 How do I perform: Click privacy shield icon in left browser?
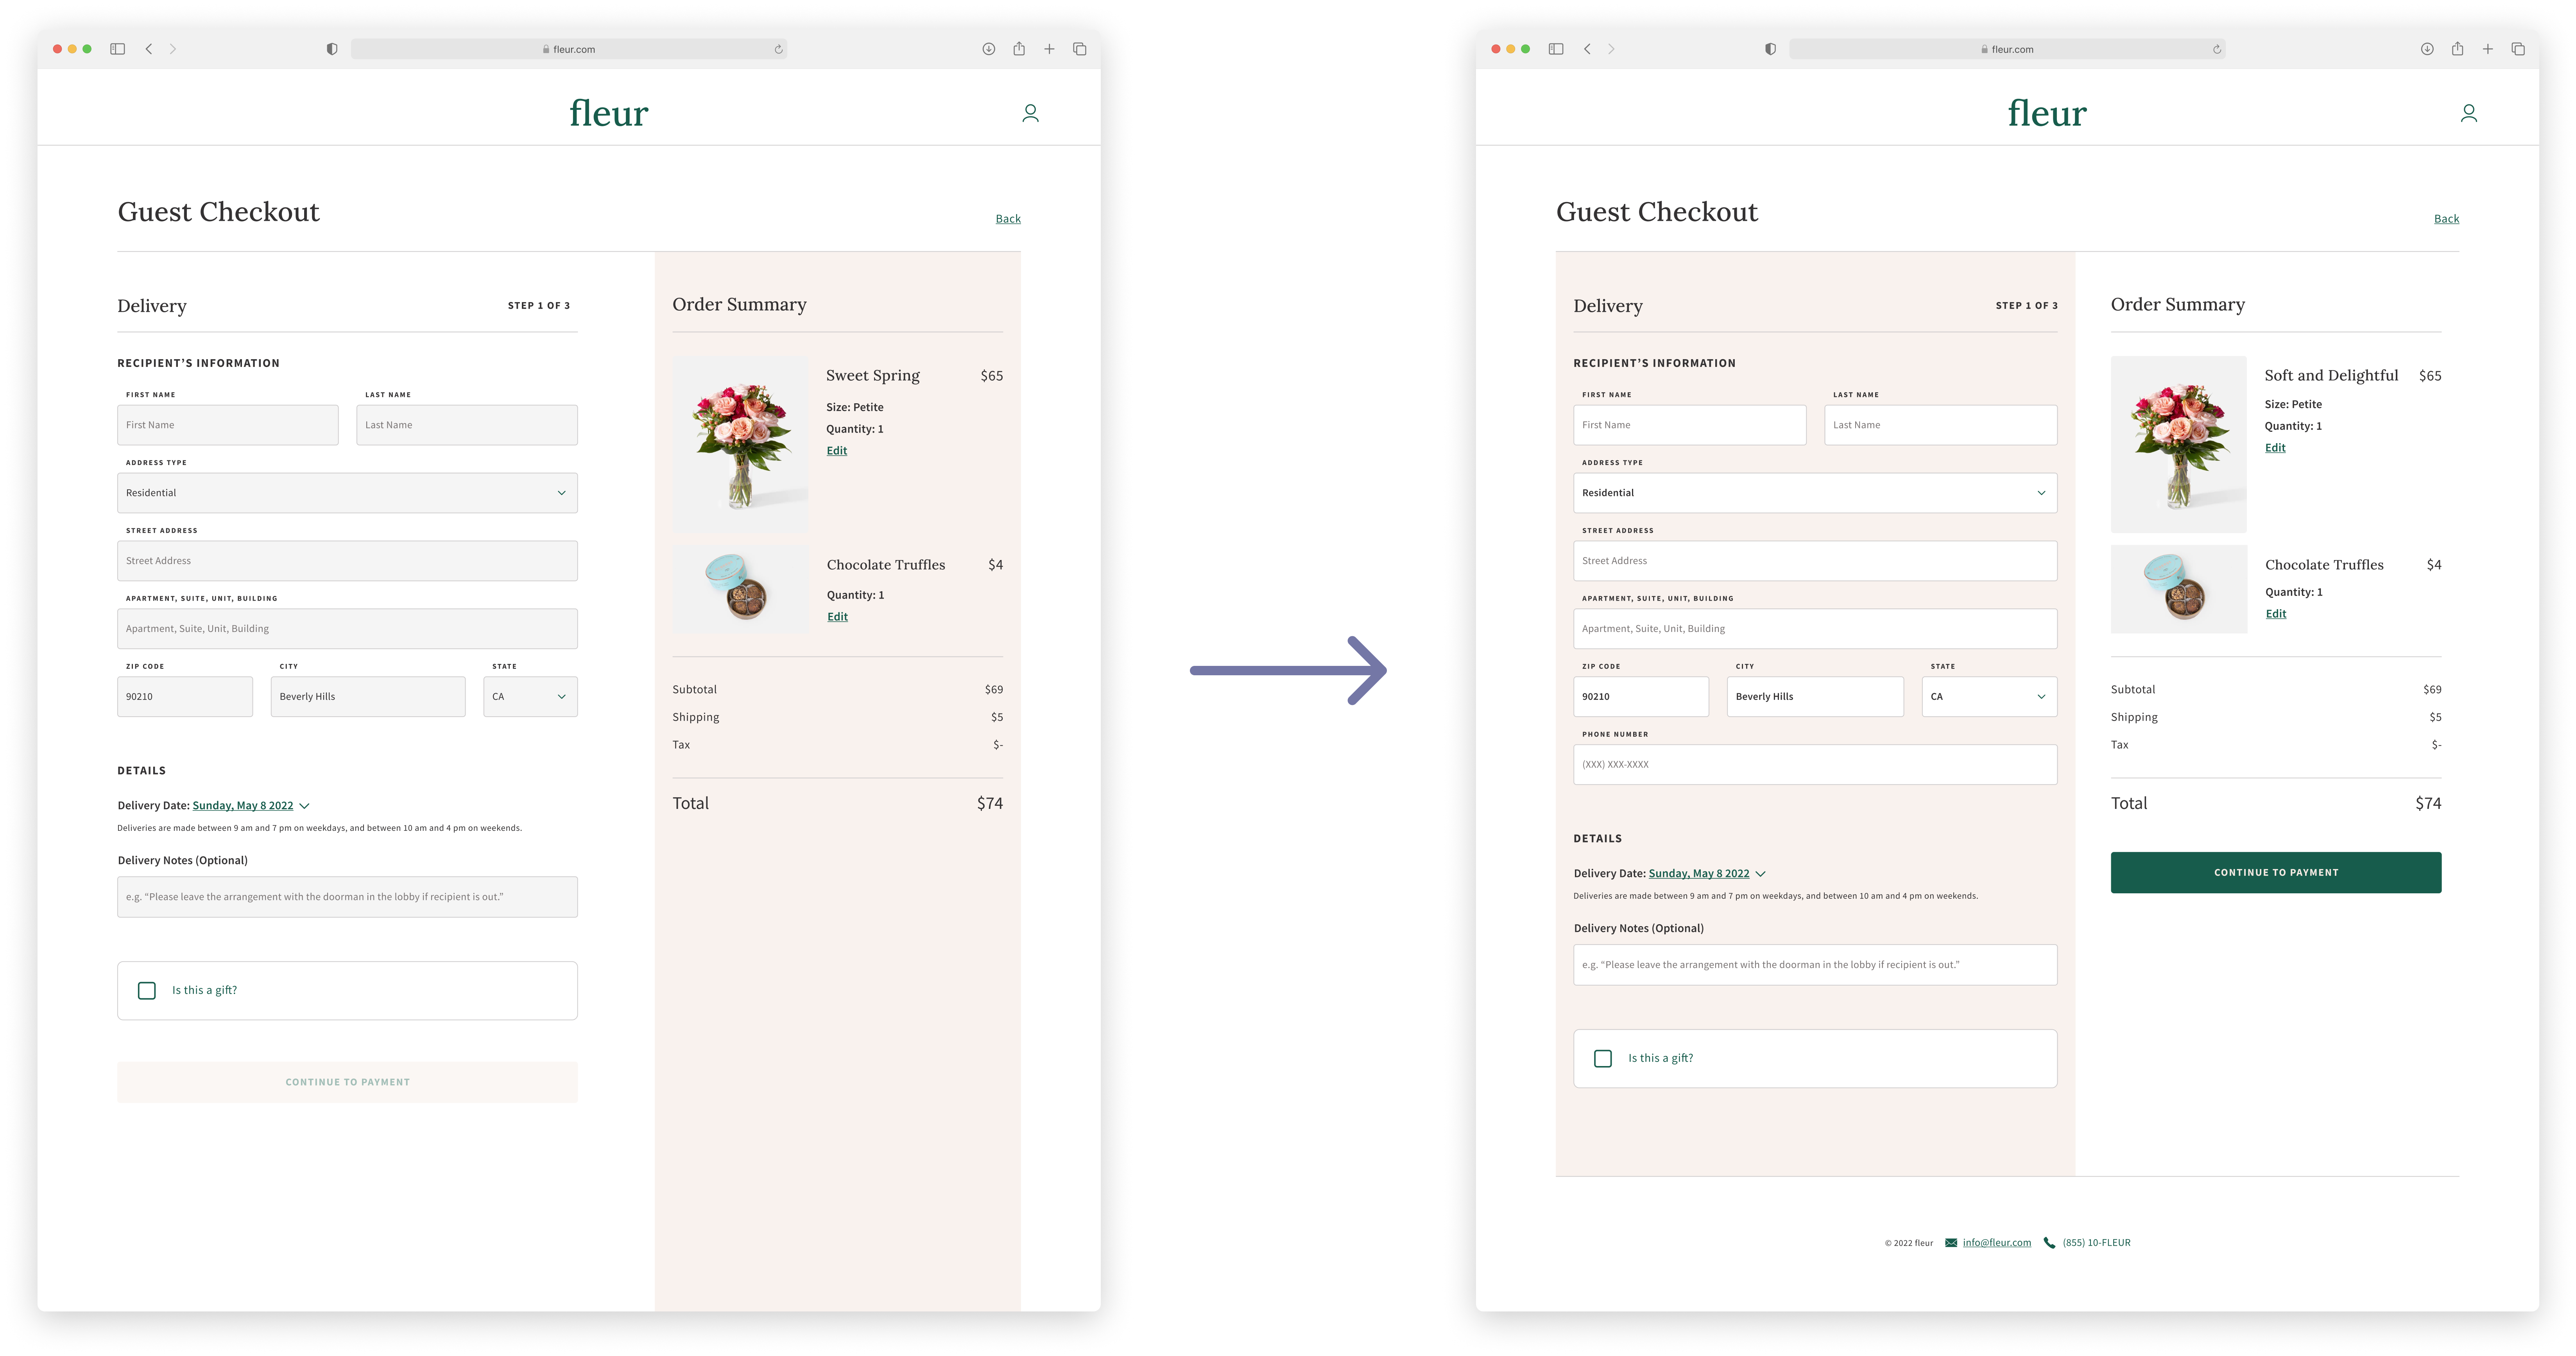pos(332,49)
